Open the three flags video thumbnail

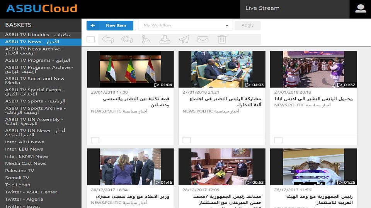tap(130, 69)
